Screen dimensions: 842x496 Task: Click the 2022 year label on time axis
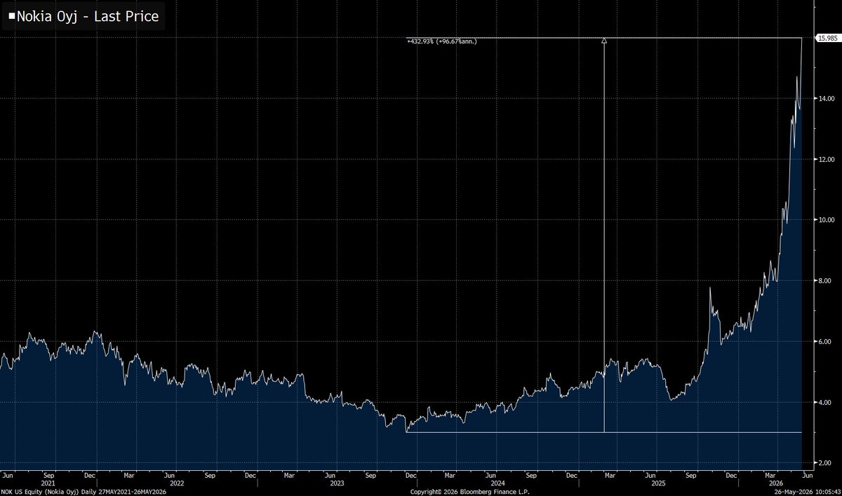(x=177, y=482)
